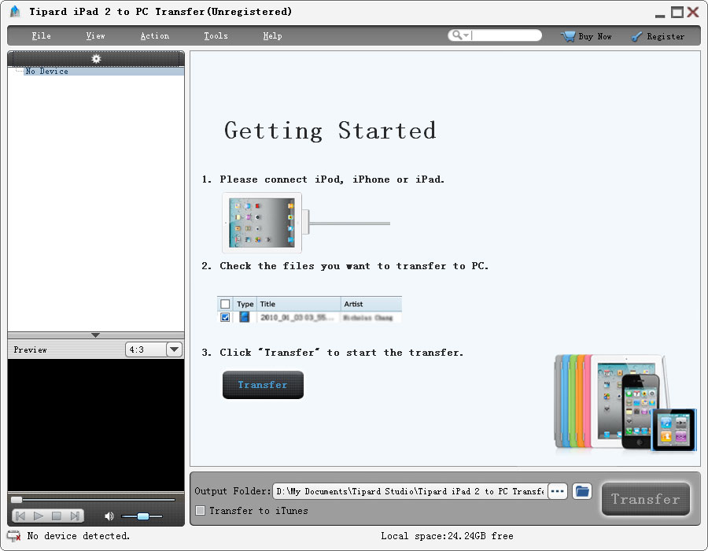Click the Local space 24.24GB free text
Screen dimensions: 708x551
(x=447, y=536)
